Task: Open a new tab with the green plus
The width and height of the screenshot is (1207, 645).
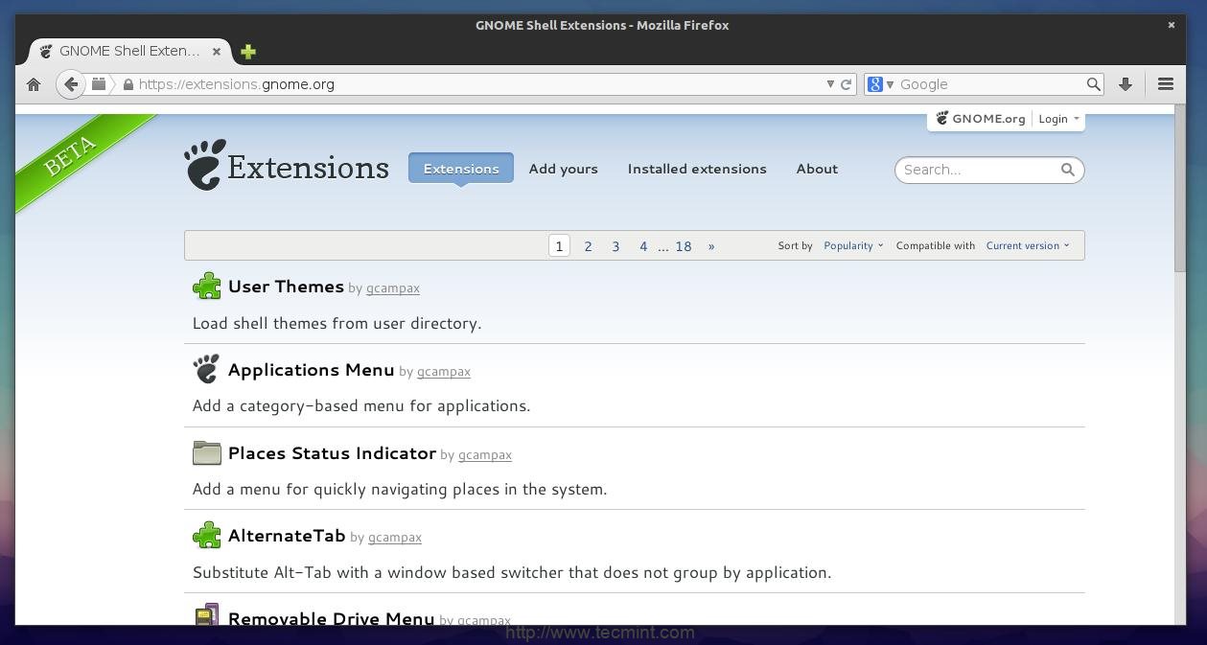Action: 248,52
